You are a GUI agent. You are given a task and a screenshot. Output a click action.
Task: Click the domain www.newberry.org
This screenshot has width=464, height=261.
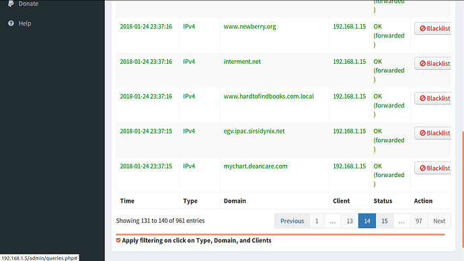(249, 27)
